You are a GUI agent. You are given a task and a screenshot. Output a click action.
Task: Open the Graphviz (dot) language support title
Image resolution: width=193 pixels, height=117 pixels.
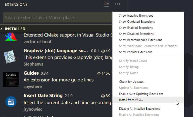point(56,51)
